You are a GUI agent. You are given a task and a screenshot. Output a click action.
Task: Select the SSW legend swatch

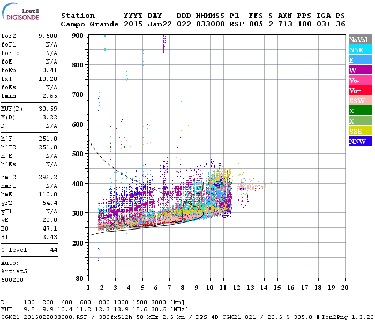360,101
